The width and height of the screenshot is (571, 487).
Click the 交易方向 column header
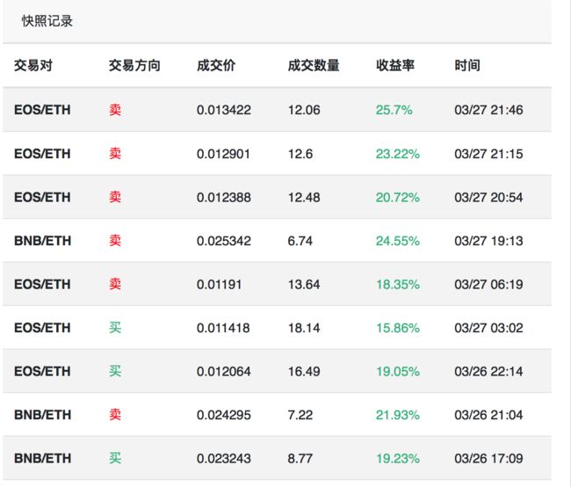tap(134, 66)
